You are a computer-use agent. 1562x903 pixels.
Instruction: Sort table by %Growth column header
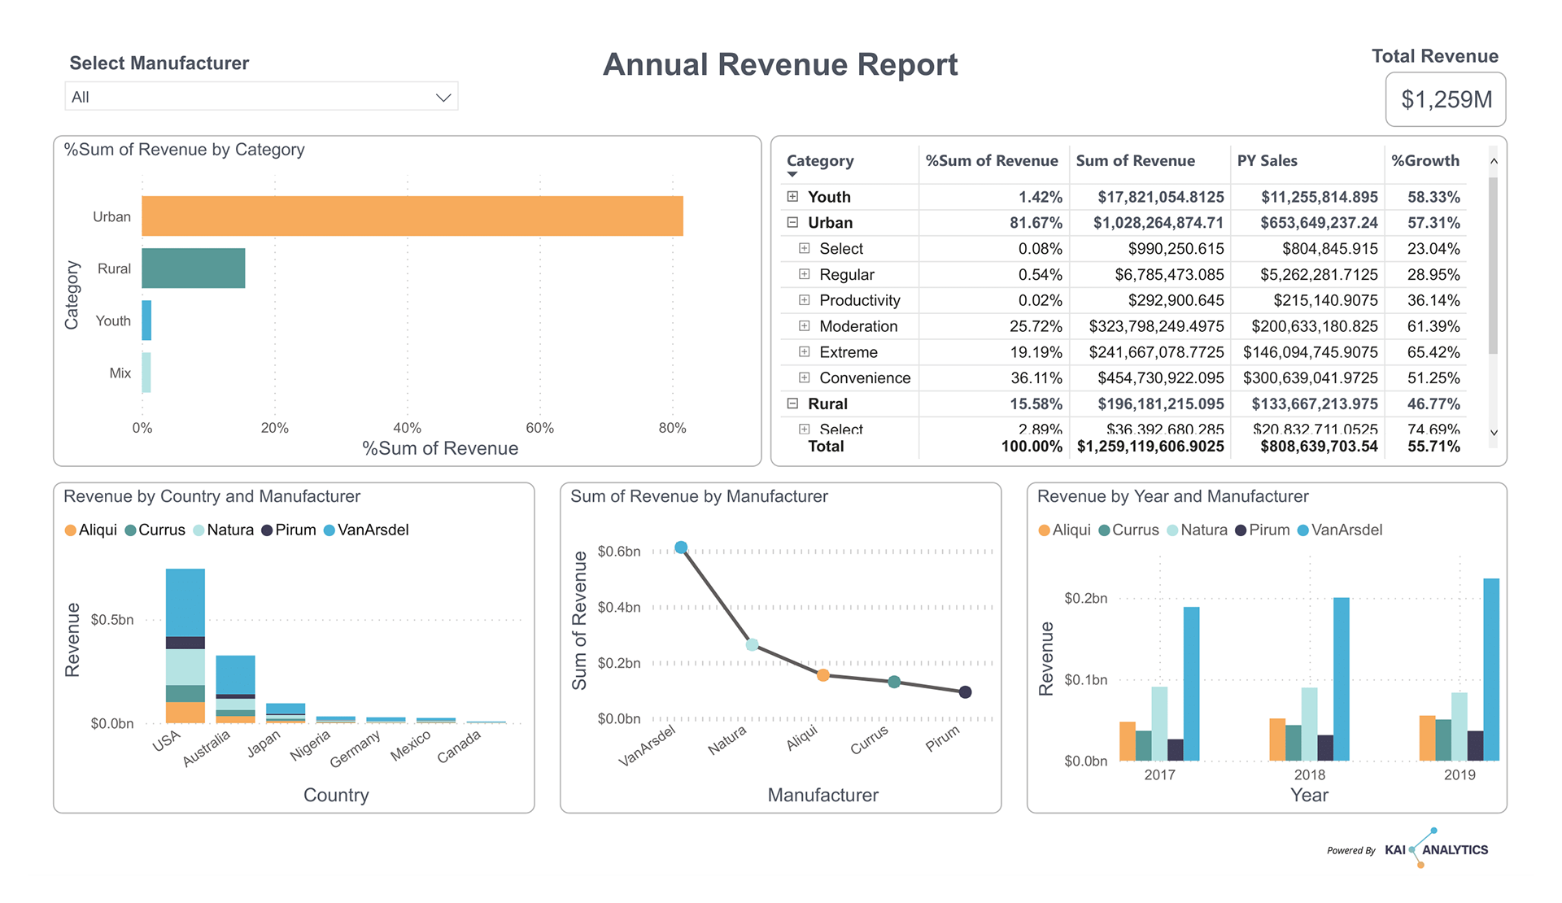pos(1425,161)
